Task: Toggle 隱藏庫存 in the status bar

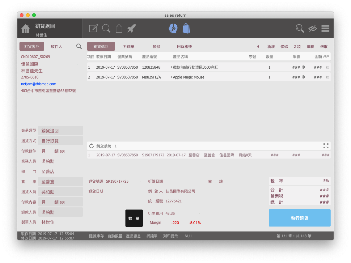Action: (x=96, y=236)
